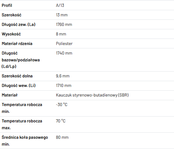Select the 1760 mm value
Viewport: 174px width, 149px height.
click(64, 25)
